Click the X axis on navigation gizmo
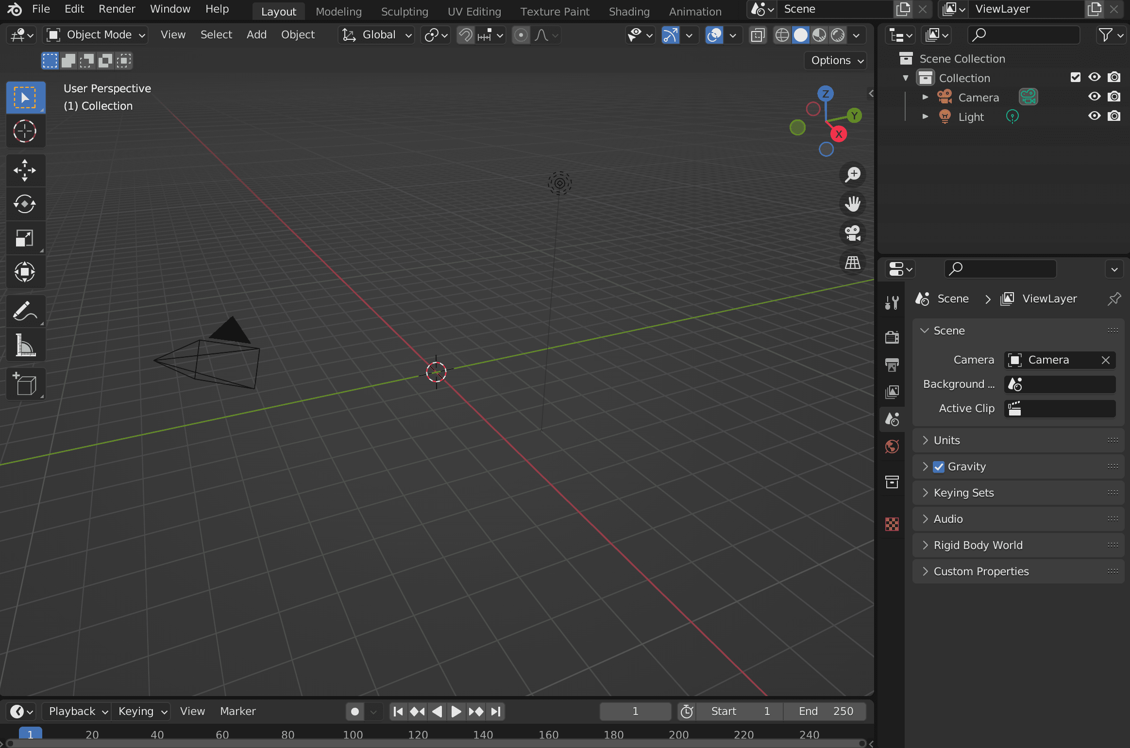Viewport: 1130px width, 748px height. point(839,134)
